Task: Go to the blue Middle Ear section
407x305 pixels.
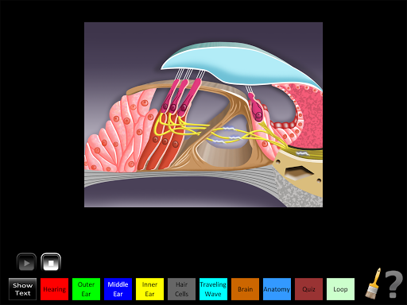Action: tap(118, 289)
